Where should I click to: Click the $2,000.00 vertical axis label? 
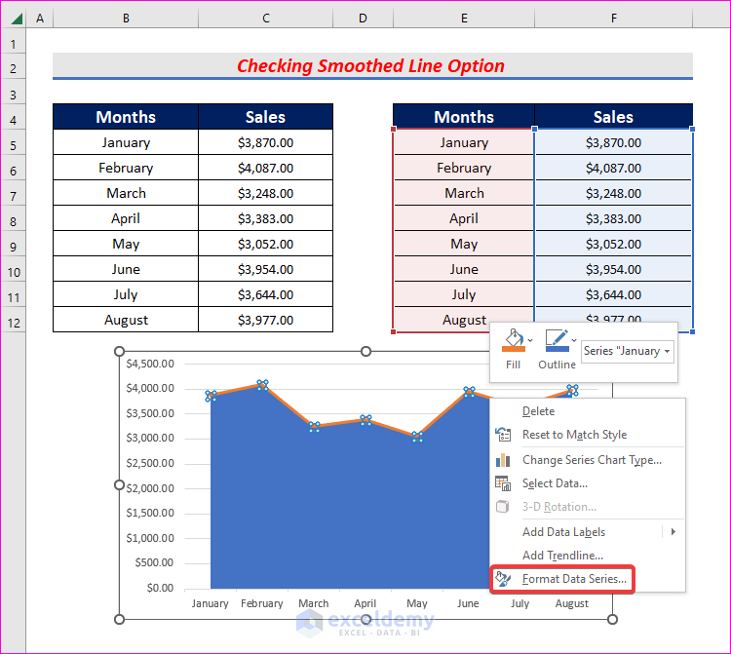pos(150,488)
